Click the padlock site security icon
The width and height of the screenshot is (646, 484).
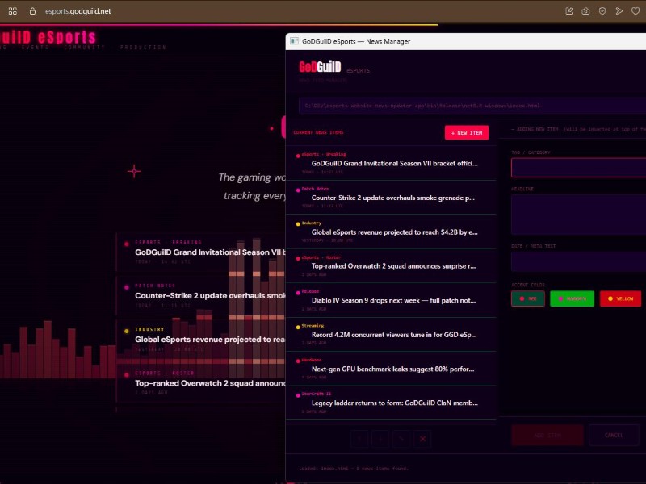(x=32, y=11)
